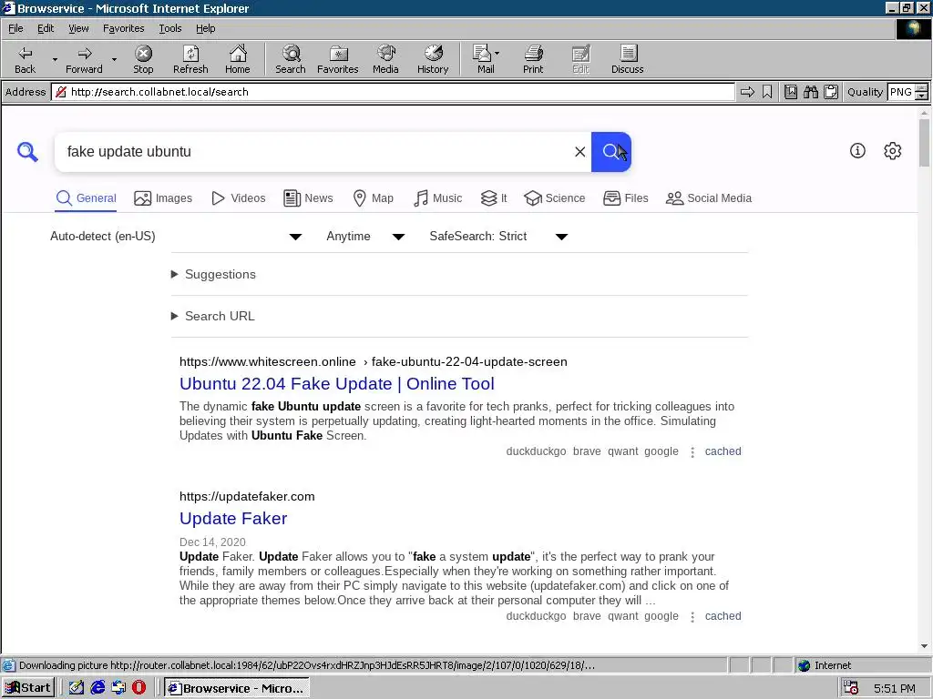The width and height of the screenshot is (933, 699).
Task: Open the preferences gear icon
Action: [x=893, y=151]
